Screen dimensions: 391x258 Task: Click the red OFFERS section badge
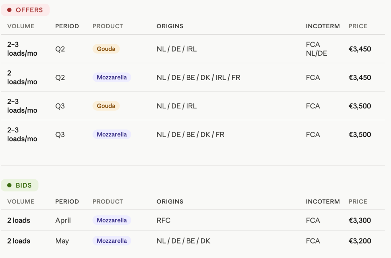(25, 10)
